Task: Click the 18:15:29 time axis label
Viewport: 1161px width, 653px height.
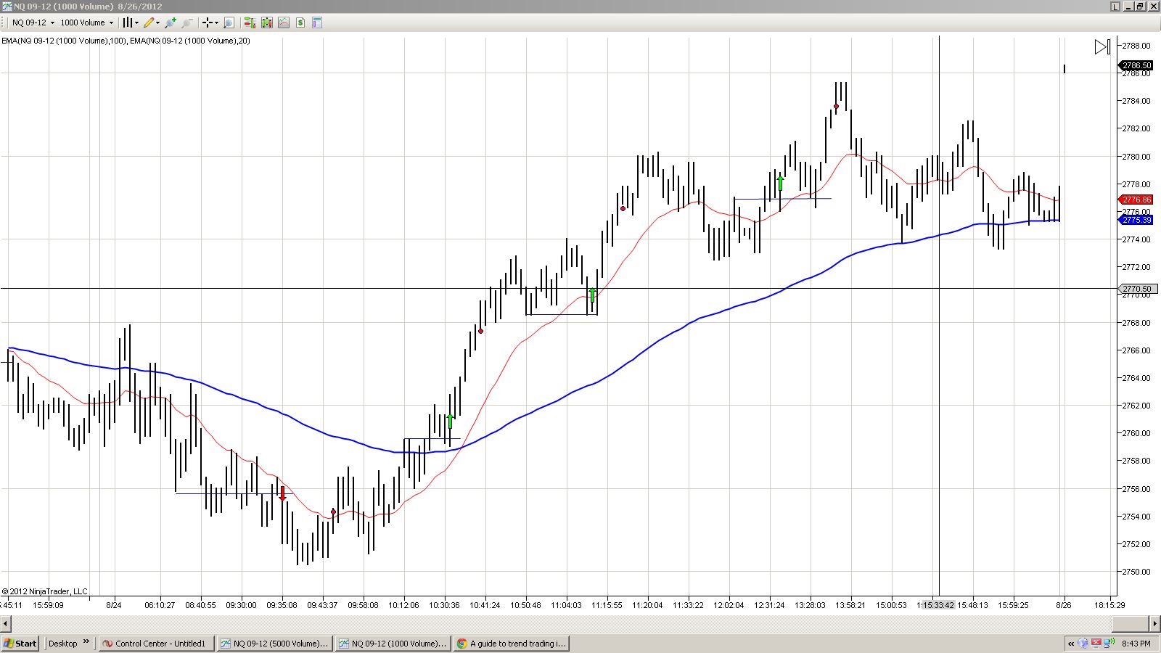Action: (1109, 605)
